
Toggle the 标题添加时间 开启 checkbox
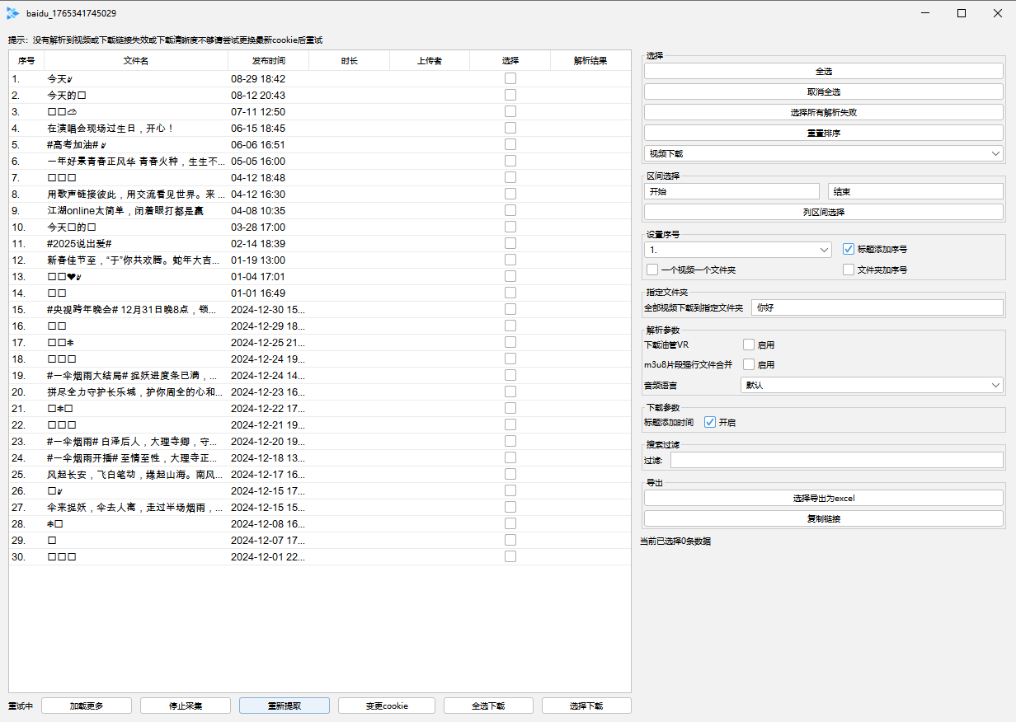[710, 422]
